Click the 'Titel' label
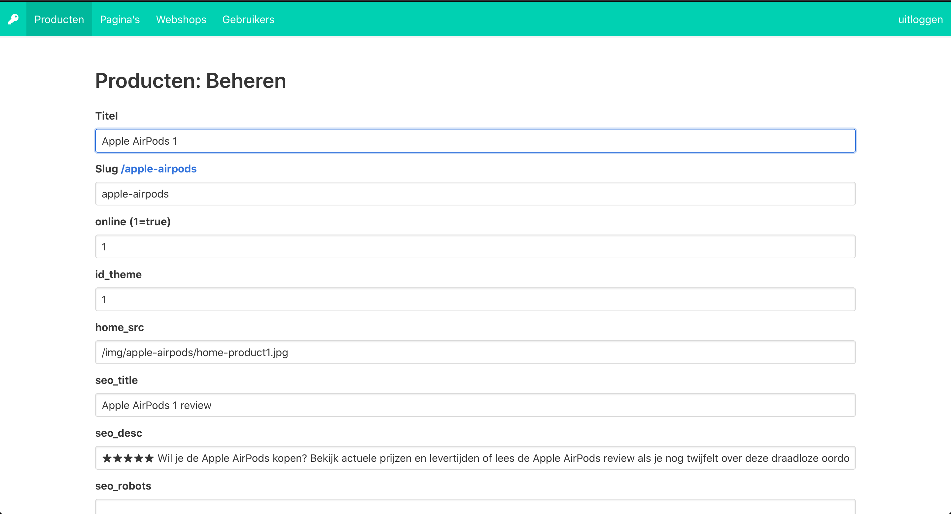 pyautogui.click(x=106, y=116)
